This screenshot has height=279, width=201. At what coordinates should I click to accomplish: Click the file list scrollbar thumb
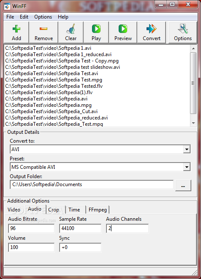pyautogui.click(x=193, y=83)
